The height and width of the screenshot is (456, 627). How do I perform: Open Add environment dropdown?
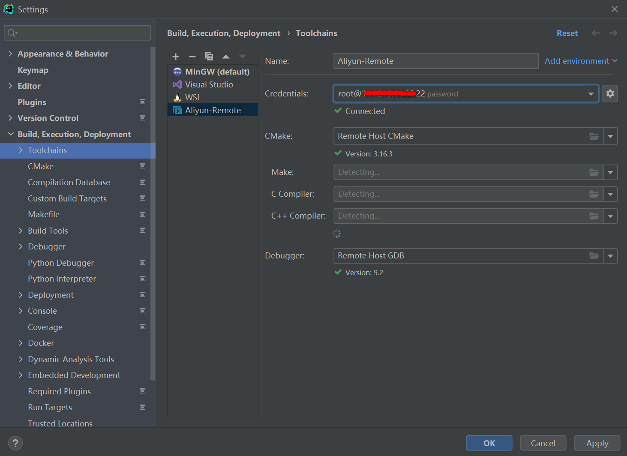pyautogui.click(x=581, y=61)
